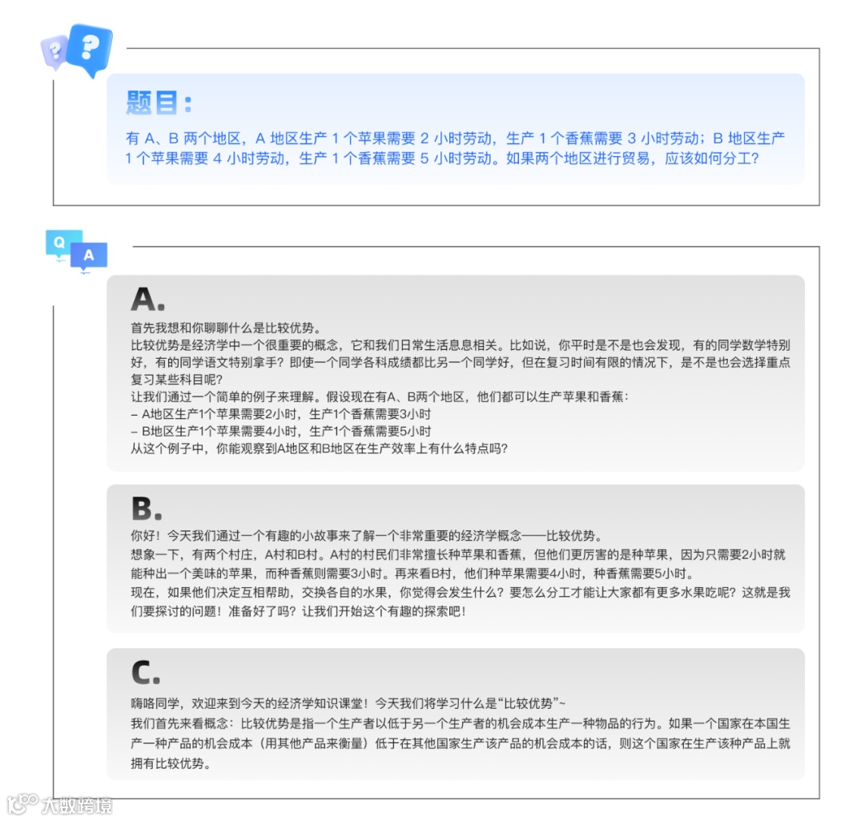
Task: Click the line starting 有 A、B 两个地区
Action: [455, 138]
